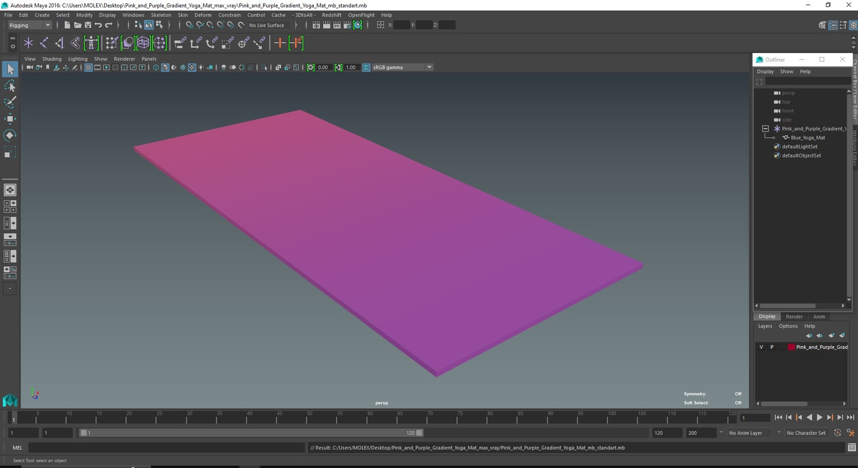858x468 pixels.
Task: Undo the last action
Action: [x=98, y=25]
